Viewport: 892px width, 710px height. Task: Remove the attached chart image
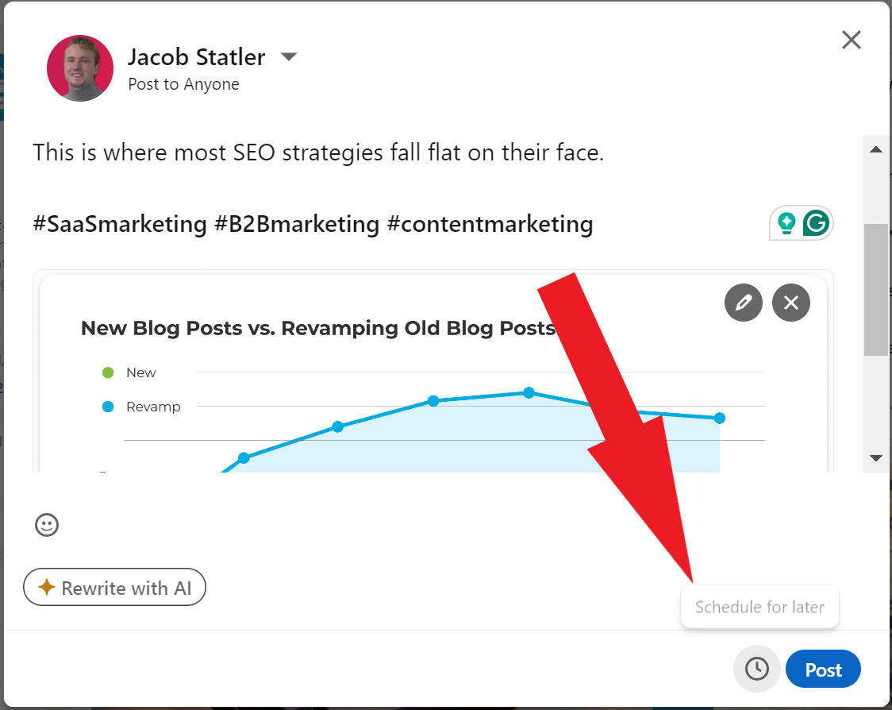791,303
